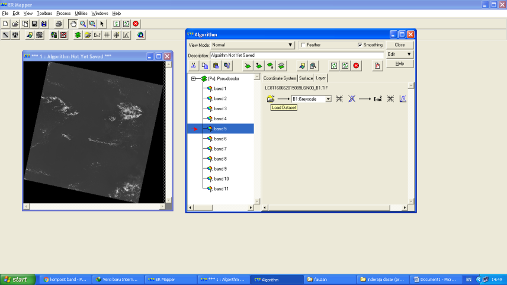Click the grid hash icon in second toolbar
Image resolution: width=507 pixels, height=285 pixels.
pos(107,35)
